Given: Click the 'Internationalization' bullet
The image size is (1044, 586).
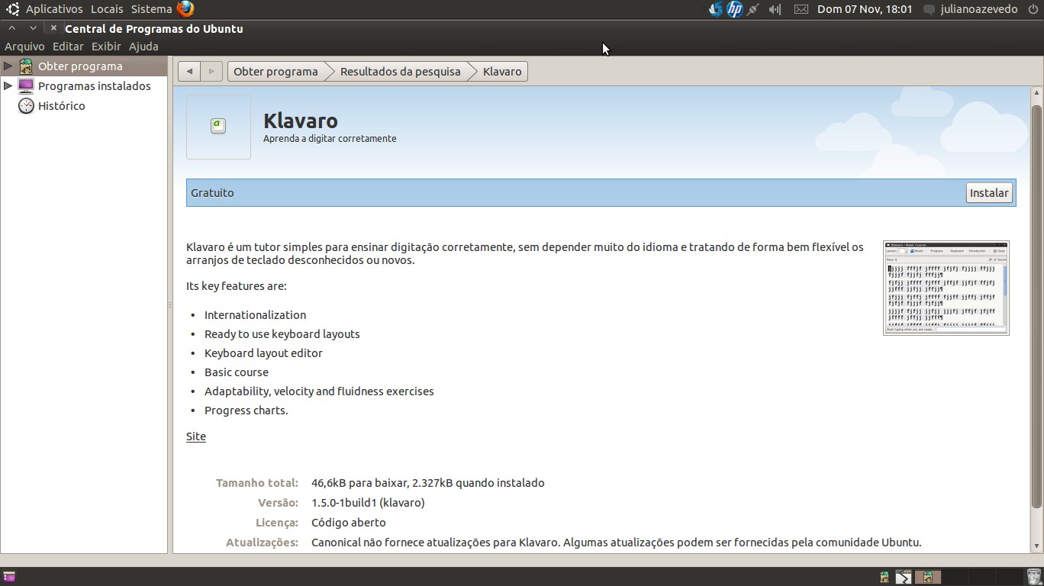Looking at the screenshot, I should tap(255, 315).
